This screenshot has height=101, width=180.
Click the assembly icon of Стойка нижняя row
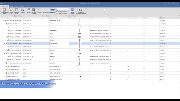click(6, 24)
